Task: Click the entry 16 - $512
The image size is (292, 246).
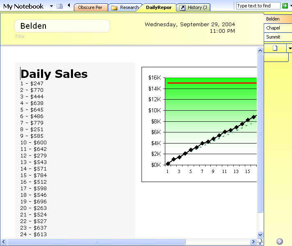Action: (x=33, y=182)
